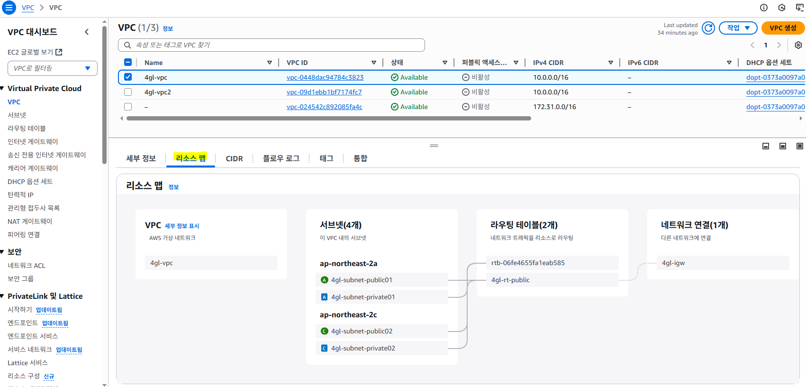Open 인터넷 게이트웨이 in the sidebar
Image resolution: width=806 pixels, height=387 pixels.
pos(33,142)
